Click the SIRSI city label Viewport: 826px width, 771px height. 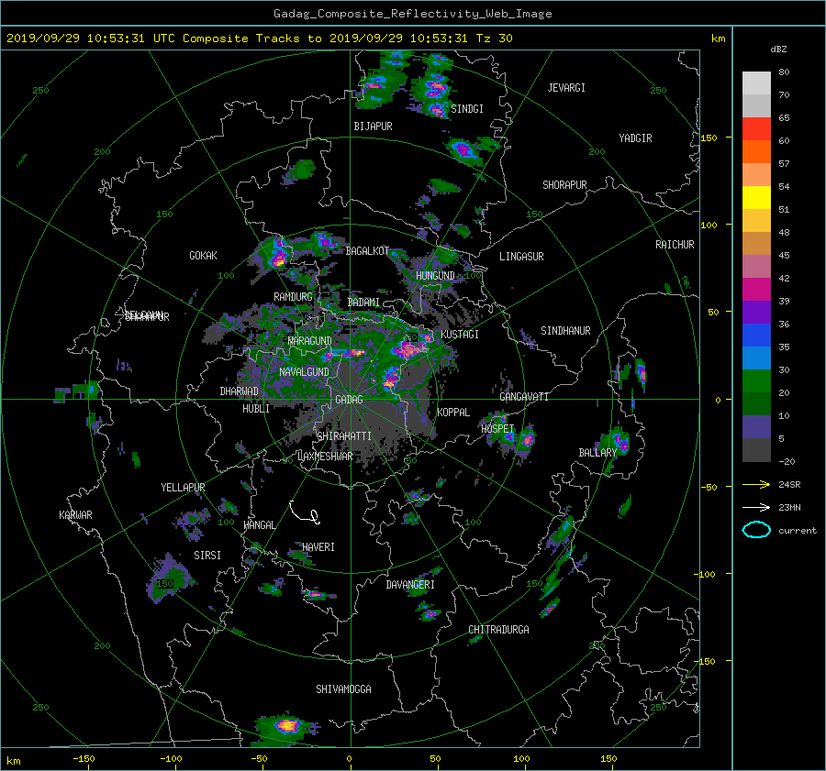click(x=207, y=556)
